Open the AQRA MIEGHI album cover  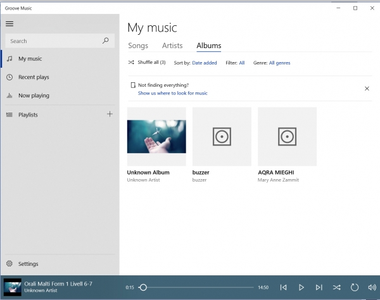[287, 137]
